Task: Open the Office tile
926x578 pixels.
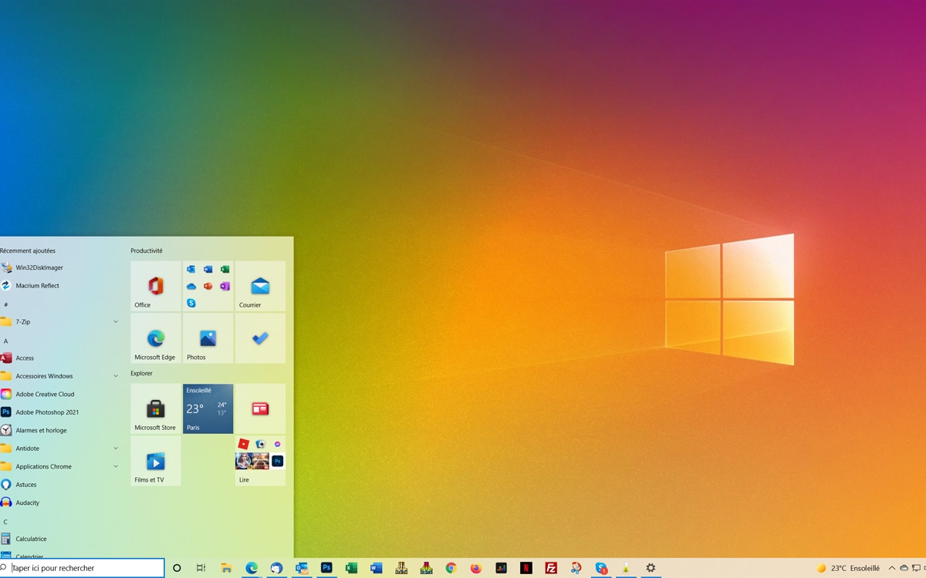Action: point(155,286)
